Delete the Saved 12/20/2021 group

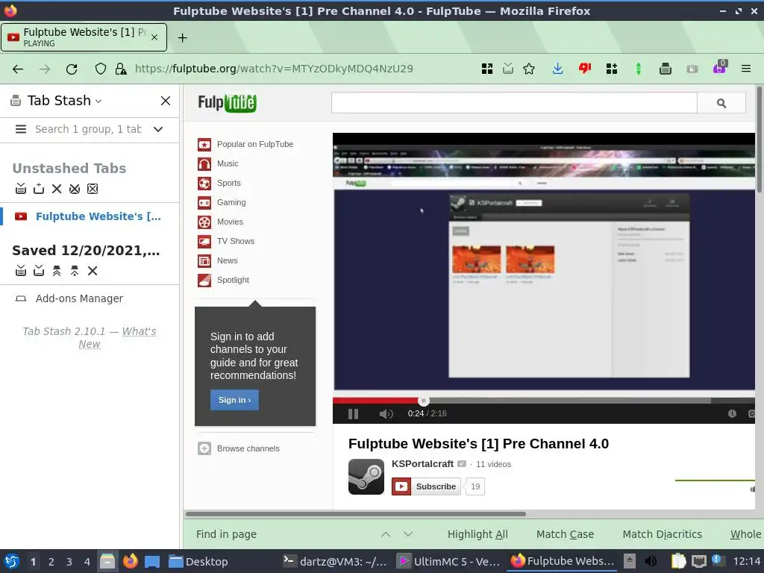point(93,271)
